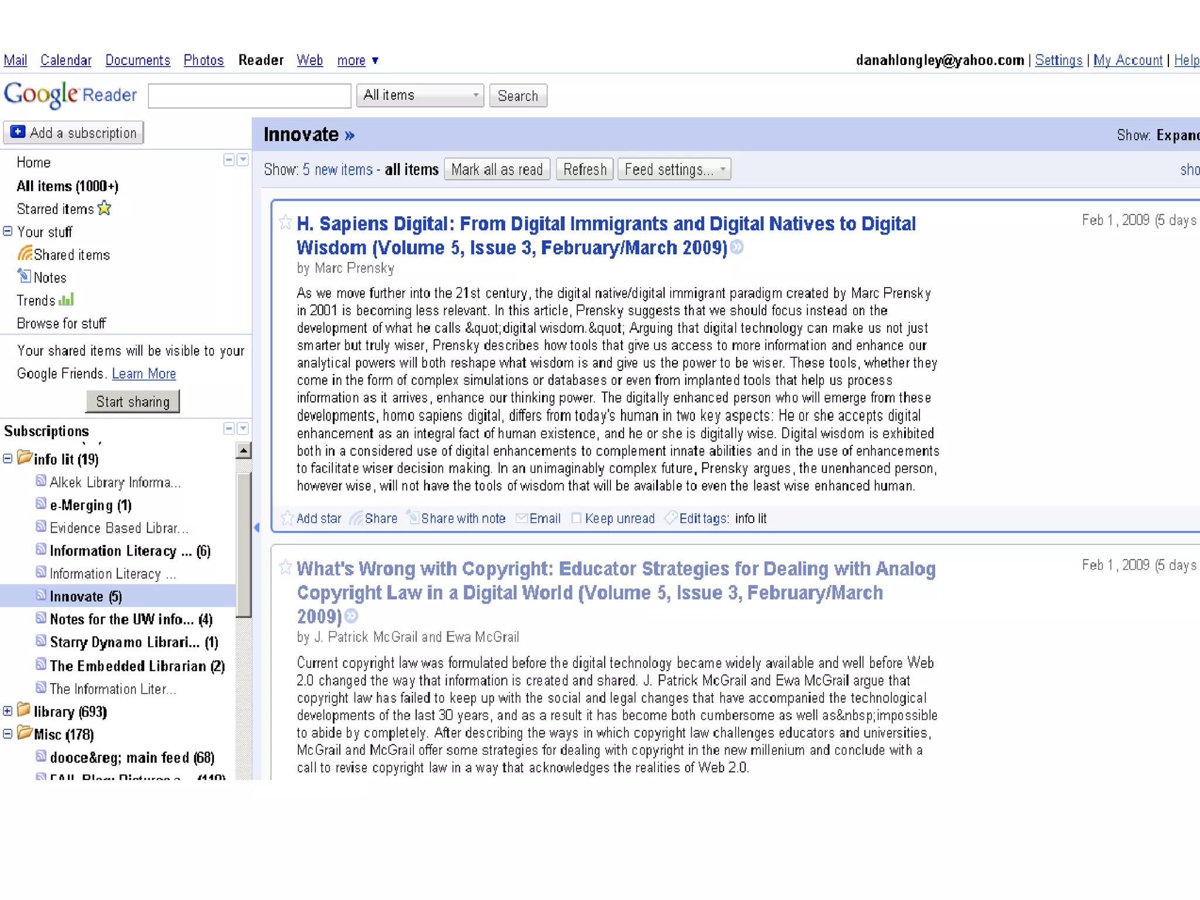The height and width of the screenshot is (900, 1200).
Task: Open the All items search dropdown
Action: point(420,96)
